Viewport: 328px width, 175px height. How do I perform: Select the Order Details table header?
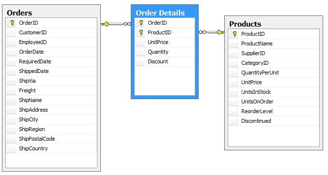click(165, 13)
